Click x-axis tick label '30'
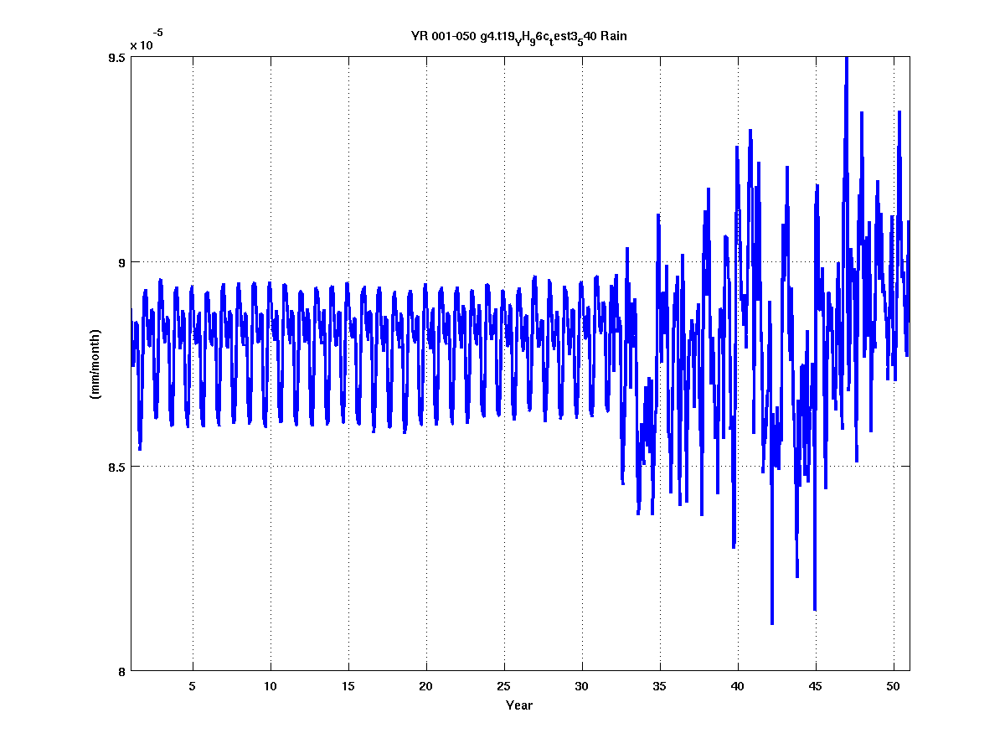 click(582, 686)
